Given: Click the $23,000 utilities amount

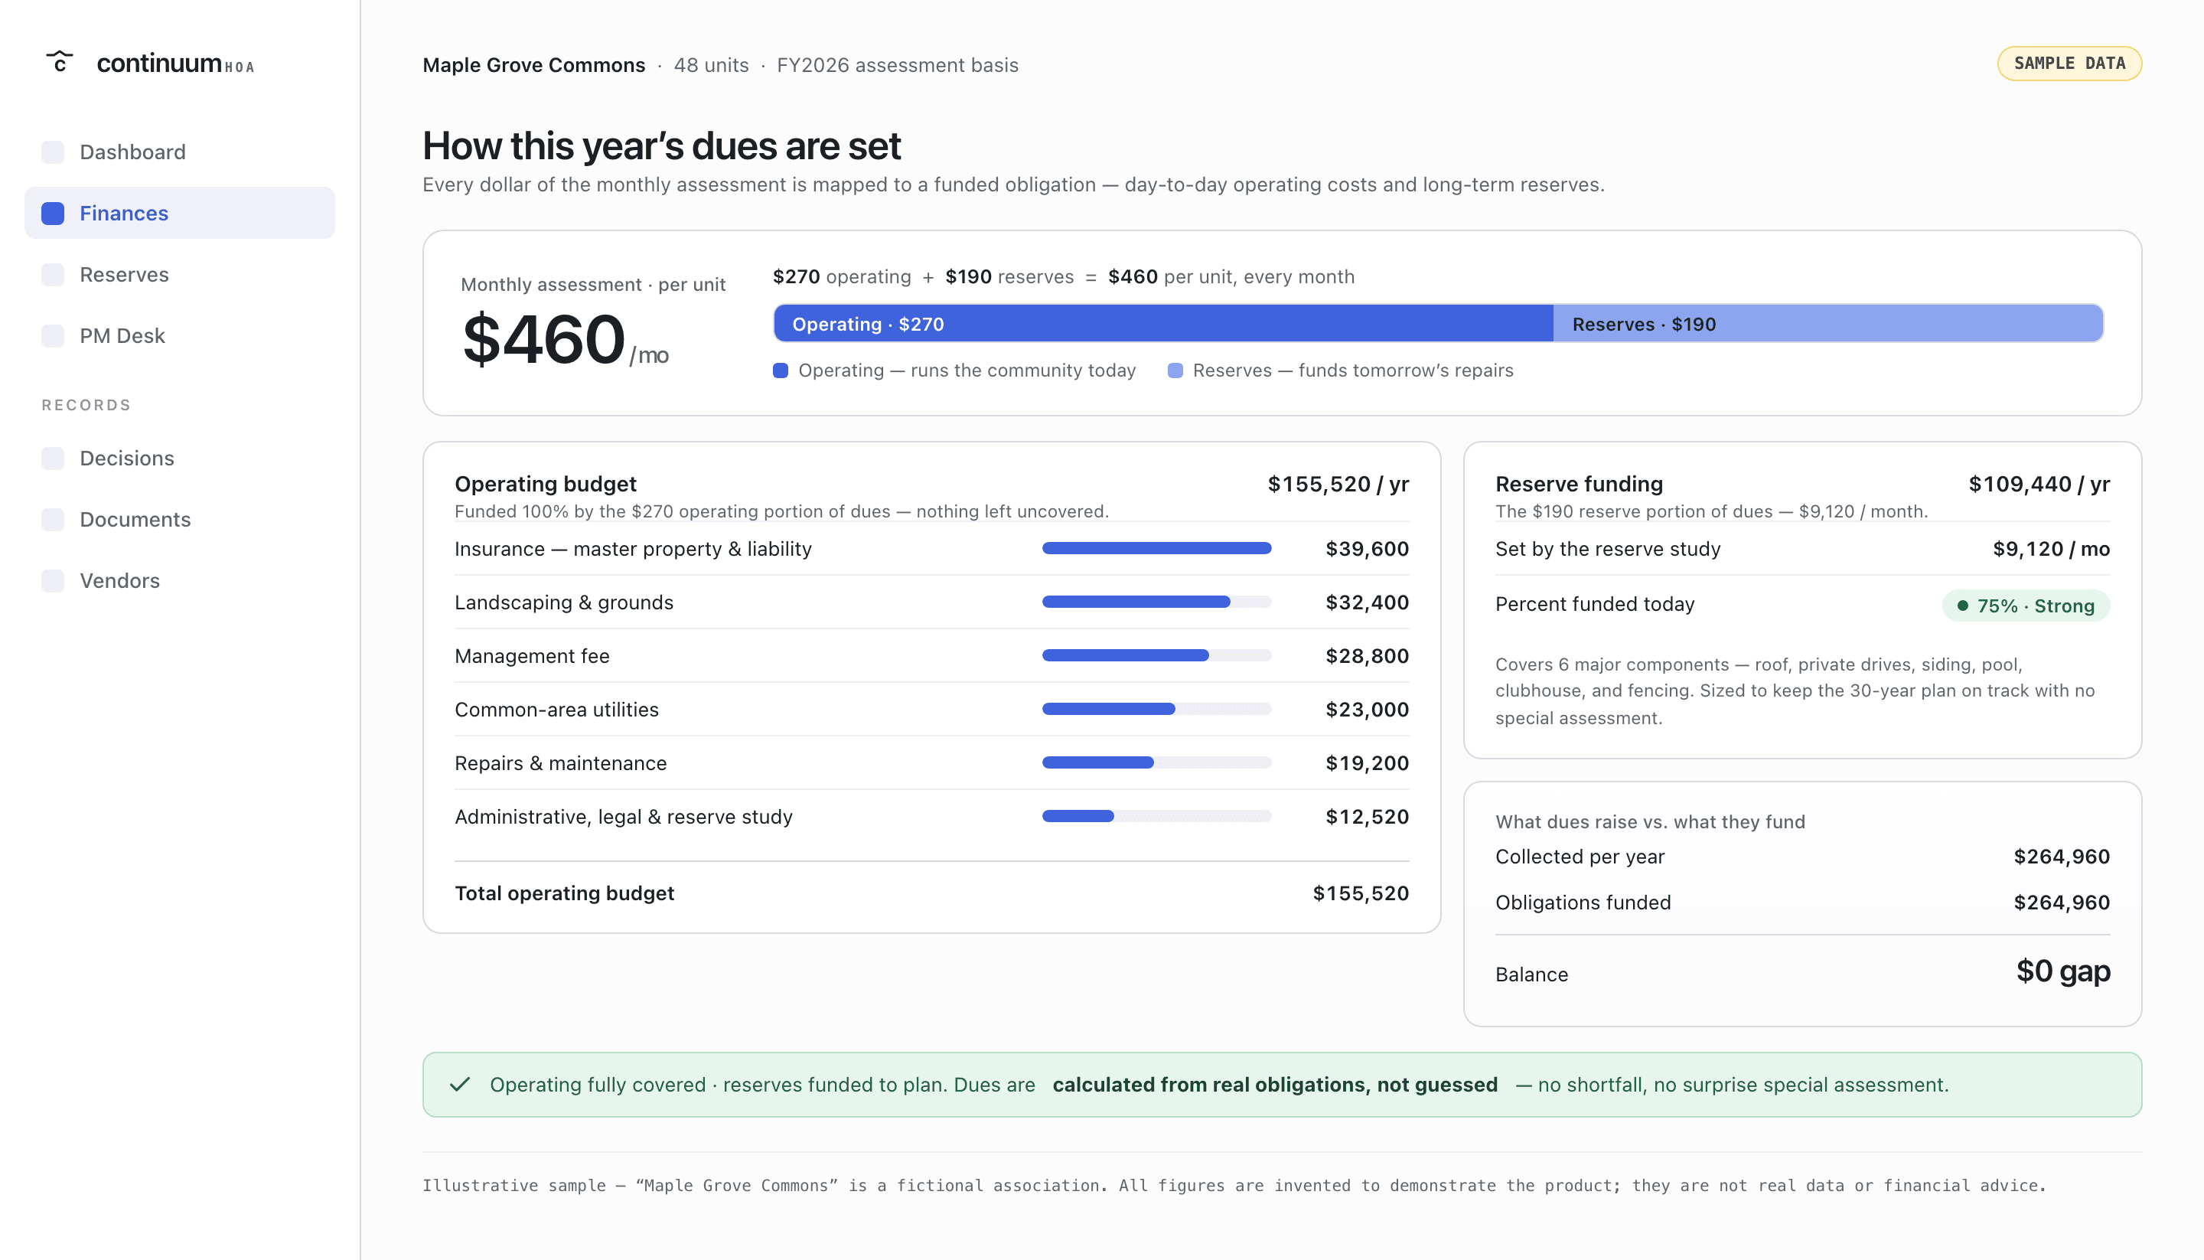Looking at the screenshot, I should point(1367,710).
